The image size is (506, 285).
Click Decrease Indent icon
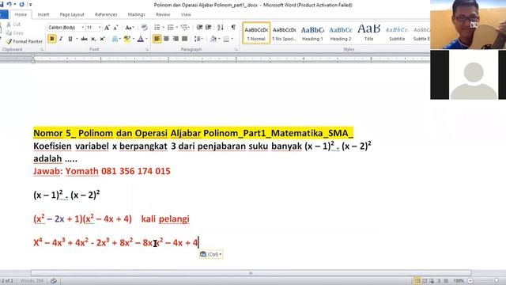coord(199,28)
